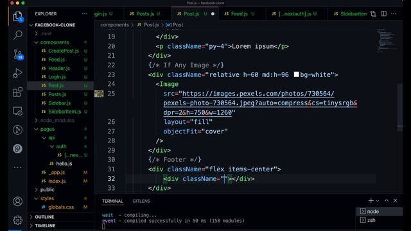Screen dimensions: 411x231
Task: Click the components breadcrumb
Action: [114, 25]
